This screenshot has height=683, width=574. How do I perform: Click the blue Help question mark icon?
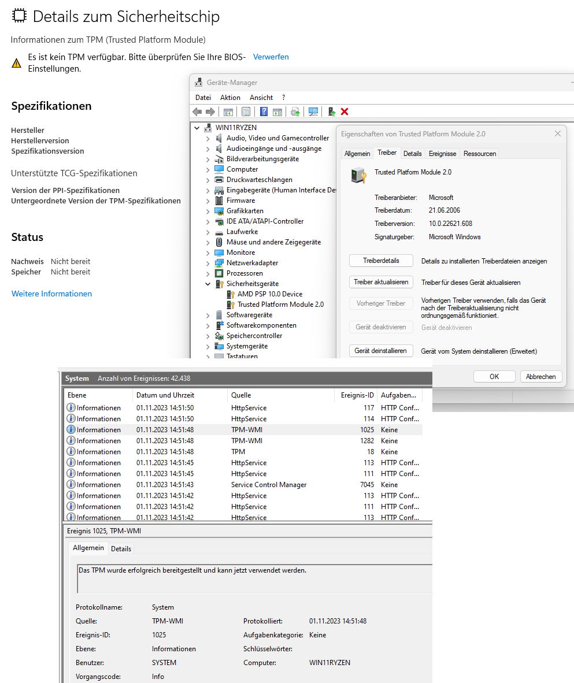point(264,112)
